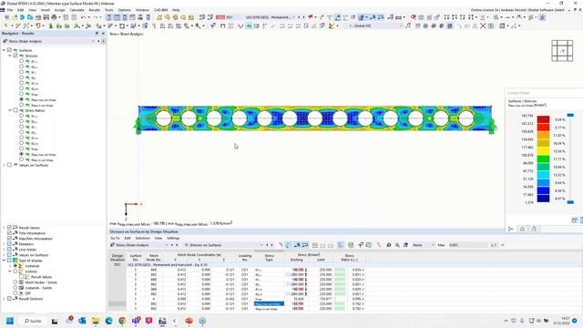Click the Task View icon in taskbar
This screenshot has width=583, height=328.
point(55,321)
